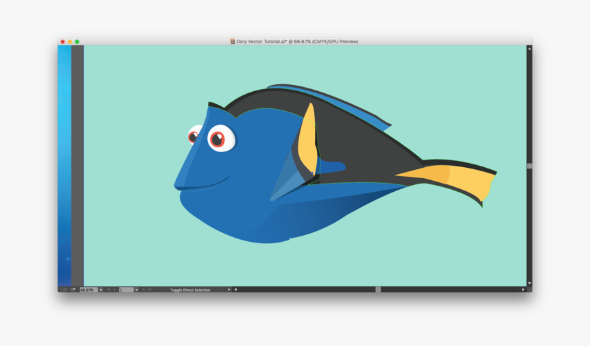Click the Dory Vector Tutorial.ai window title
The height and width of the screenshot is (346, 590).
[x=297, y=42]
